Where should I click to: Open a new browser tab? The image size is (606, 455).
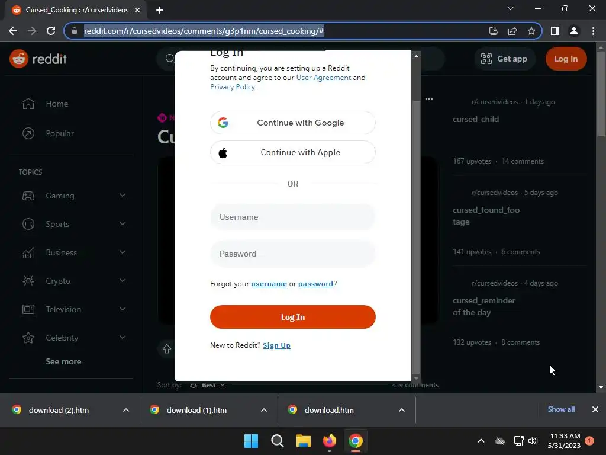pyautogui.click(x=160, y=10)
